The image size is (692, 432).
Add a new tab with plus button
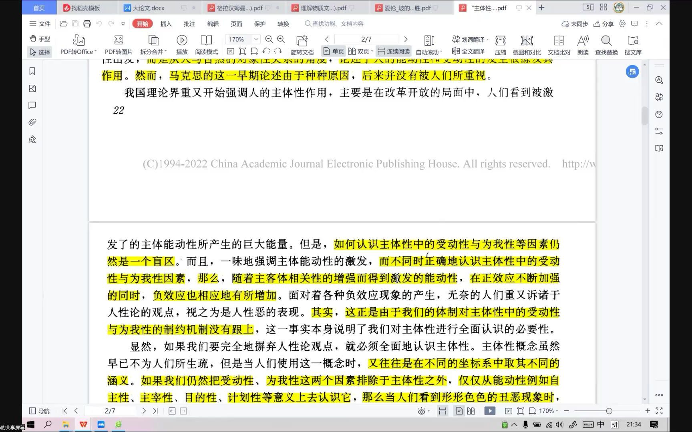point(541,8)
